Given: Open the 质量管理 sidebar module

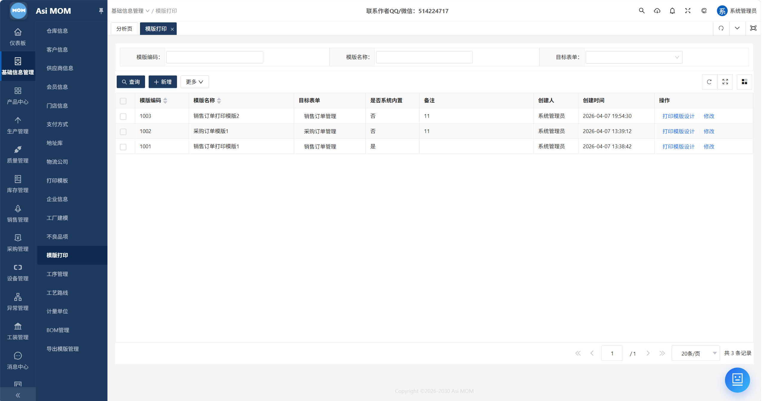Looking at the screenshot, I should click(x=18, y=154).
